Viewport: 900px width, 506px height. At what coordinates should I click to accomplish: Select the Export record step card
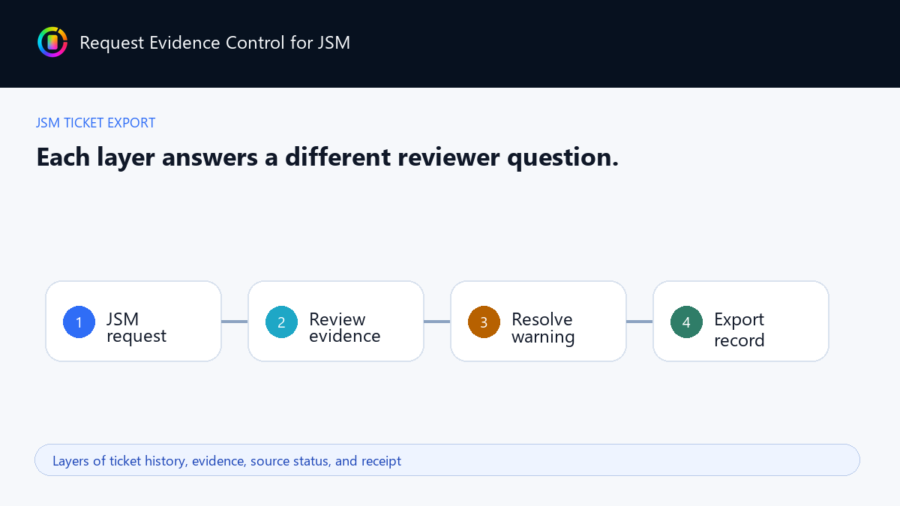click(741, 322)
